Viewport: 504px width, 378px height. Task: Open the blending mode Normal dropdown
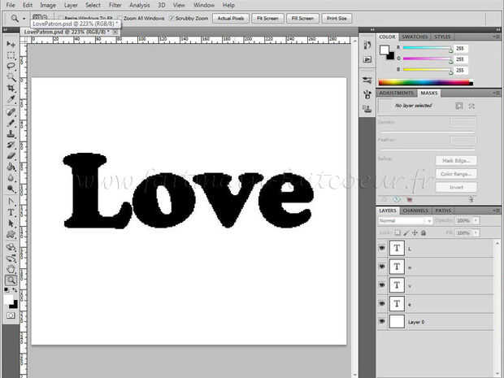coord(405,221)
